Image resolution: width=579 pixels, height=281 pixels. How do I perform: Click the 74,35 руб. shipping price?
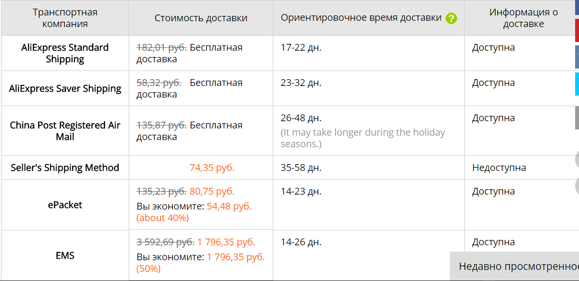pyautogui.click(x=212, y=168)
